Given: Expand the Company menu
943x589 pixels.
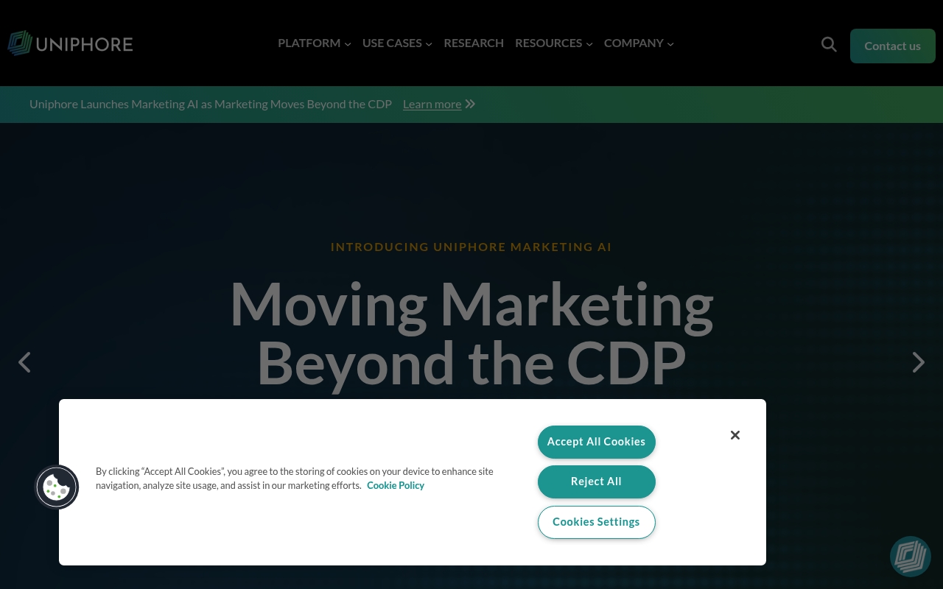Looking at the screenshot, I should click(639, 43).
